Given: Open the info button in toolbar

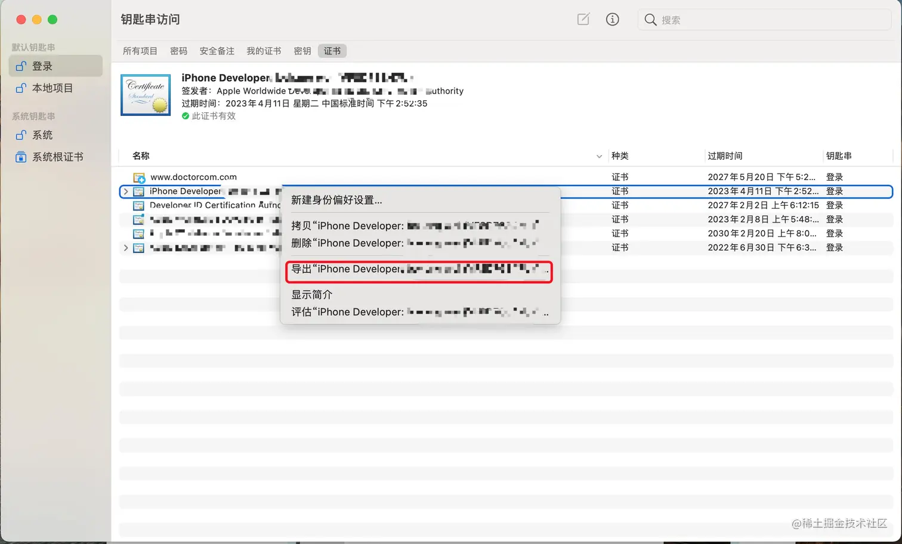Looking at the screenshot, I should tap(612, 19).
